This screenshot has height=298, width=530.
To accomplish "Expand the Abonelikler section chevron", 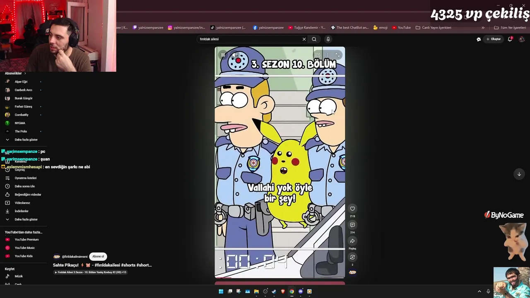I will coord(25,73).
